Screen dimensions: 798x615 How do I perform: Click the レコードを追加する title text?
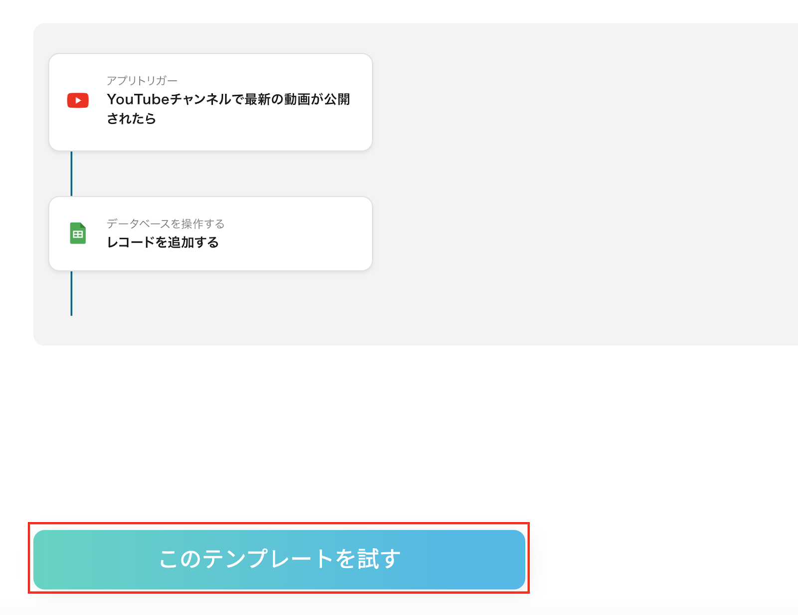coord(163,243)
